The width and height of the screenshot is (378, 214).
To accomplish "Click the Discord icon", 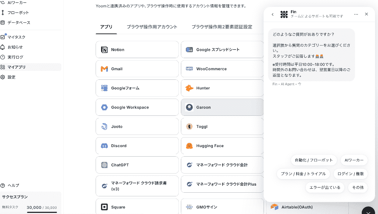I will tap(104, 146).
